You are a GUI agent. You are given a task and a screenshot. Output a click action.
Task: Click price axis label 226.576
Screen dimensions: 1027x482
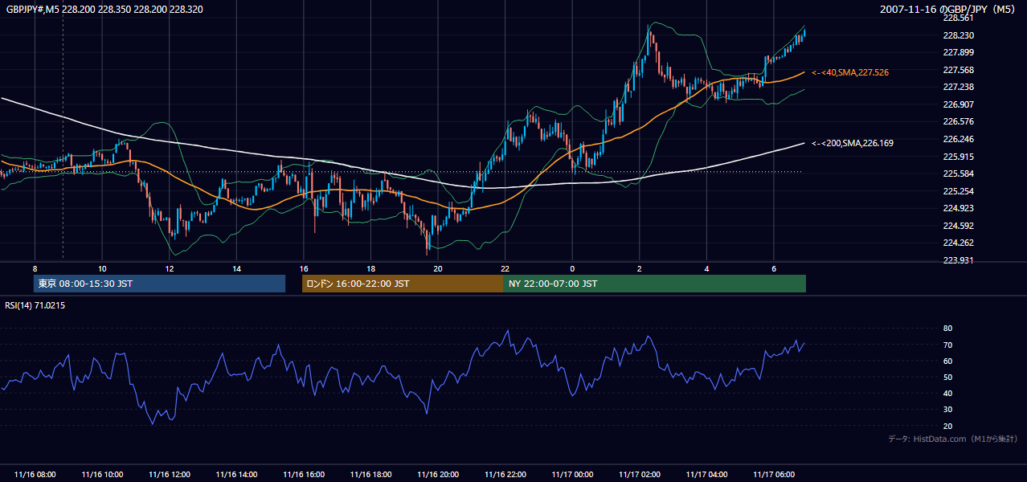tap(957, 121)
